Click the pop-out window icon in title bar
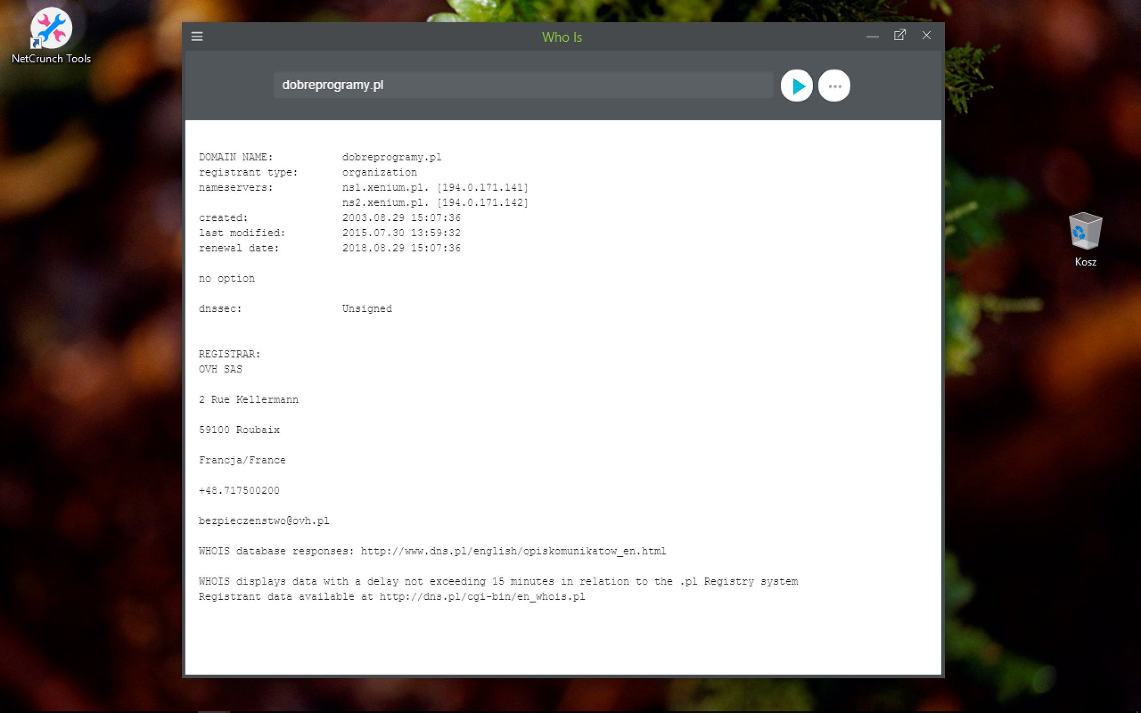 pyautogui.click(x=899, y=36)
